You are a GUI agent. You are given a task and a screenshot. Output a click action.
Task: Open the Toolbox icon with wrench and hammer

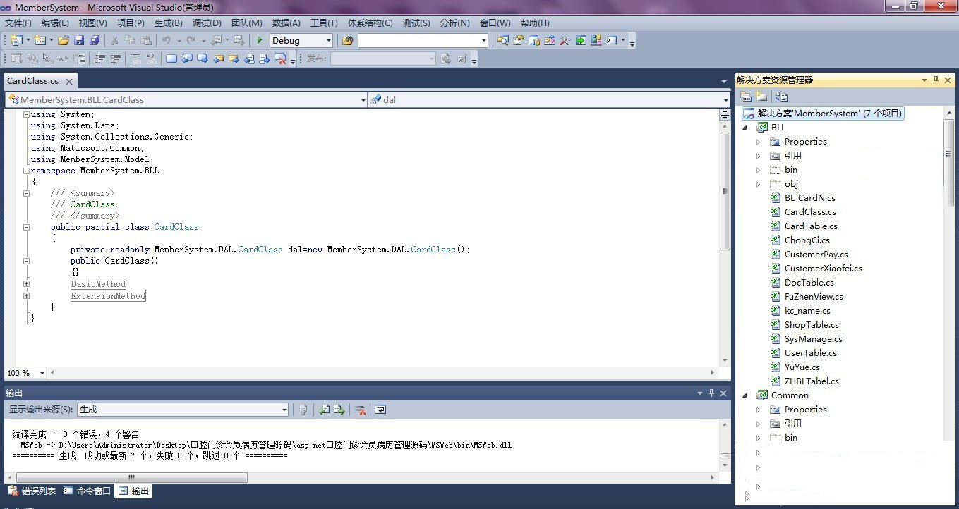tap(565, 40)
